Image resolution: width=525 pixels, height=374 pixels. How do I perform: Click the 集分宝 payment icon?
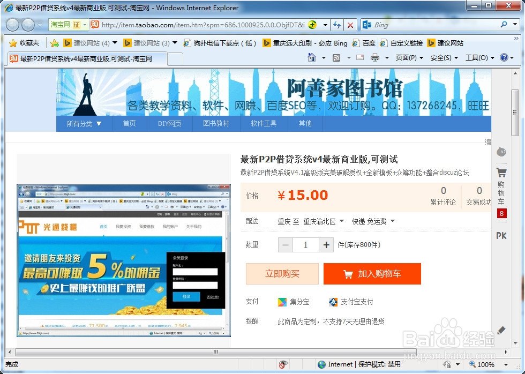coord(282,302)
